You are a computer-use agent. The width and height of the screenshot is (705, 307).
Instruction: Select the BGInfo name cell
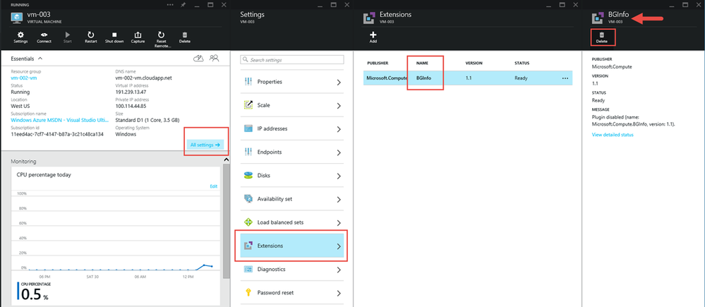(x=423, y=78)
